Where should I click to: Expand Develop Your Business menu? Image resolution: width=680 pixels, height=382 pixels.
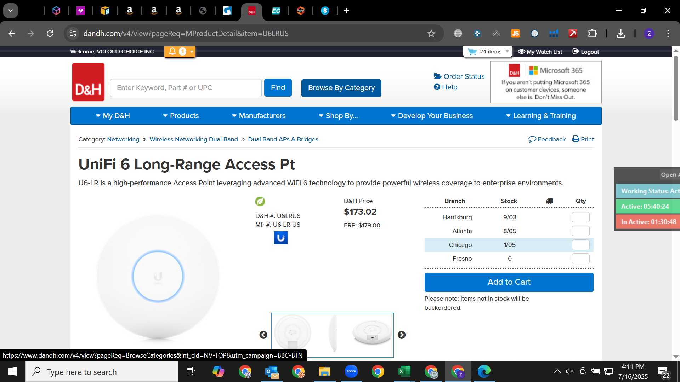coord(432,116)
